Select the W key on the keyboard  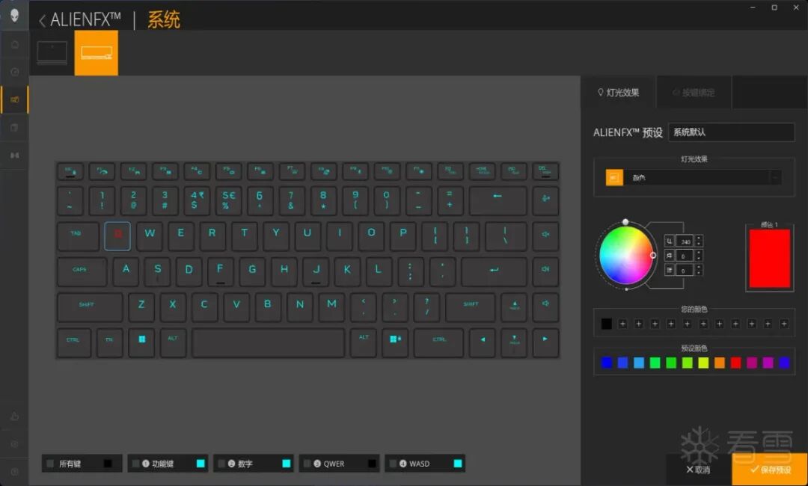coord(150,236)
